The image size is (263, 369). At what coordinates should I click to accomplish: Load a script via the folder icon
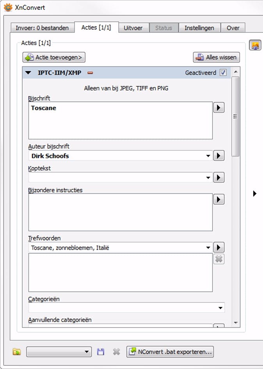click(x=17, y=352)
